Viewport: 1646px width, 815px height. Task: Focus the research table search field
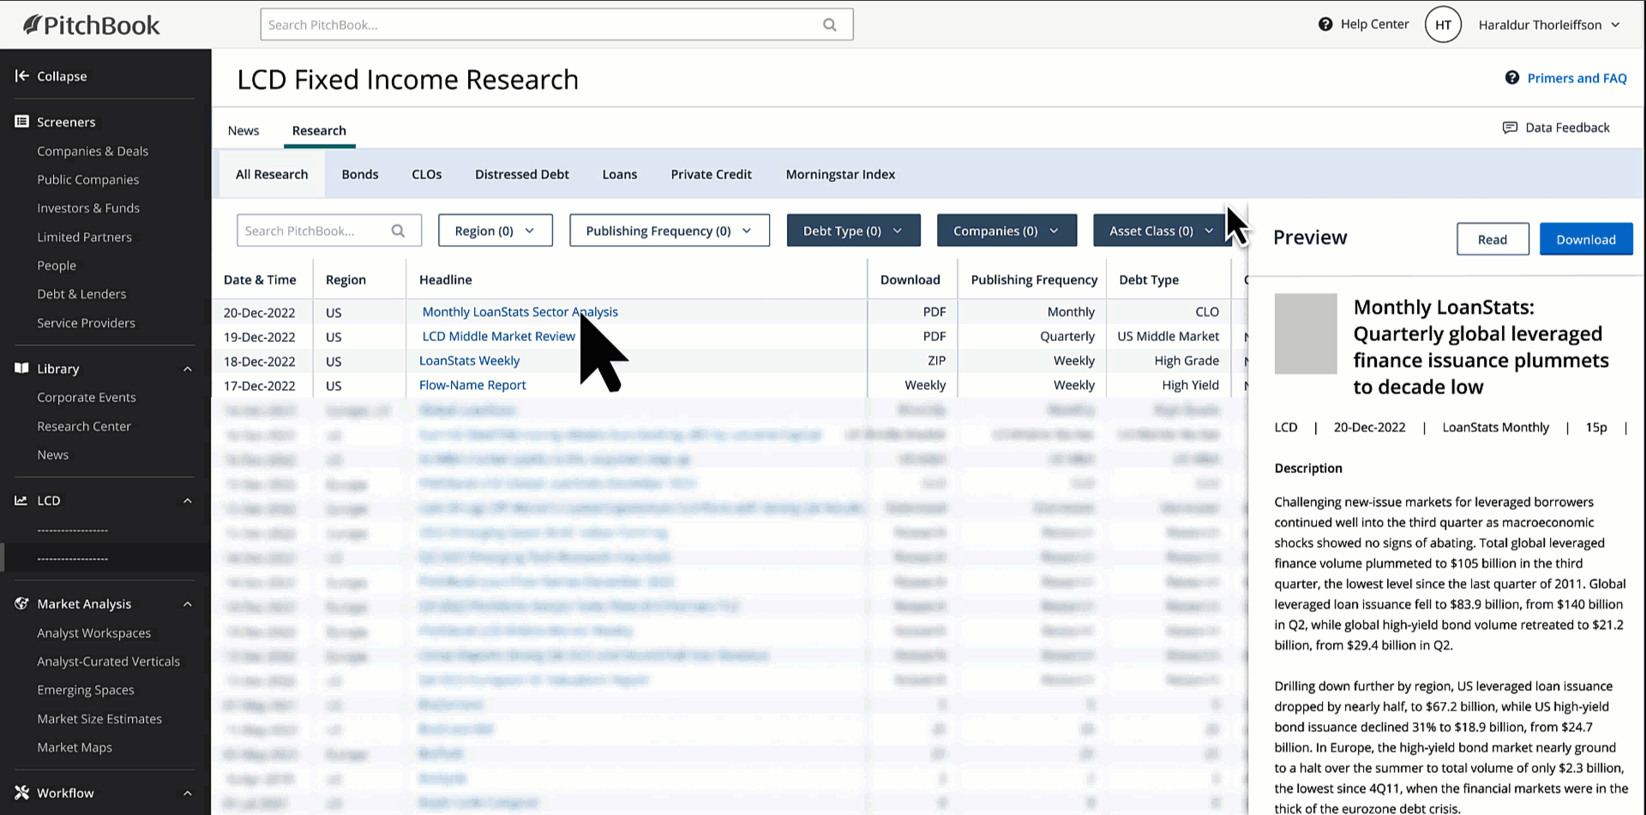[x=329, y=231]
